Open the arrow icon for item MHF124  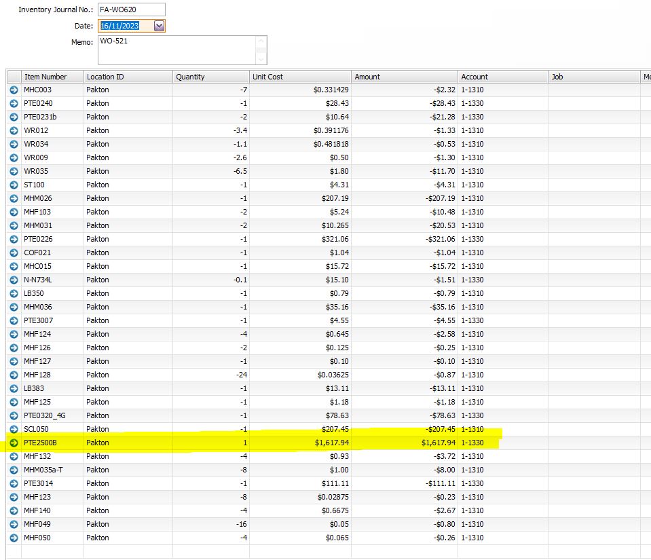(x=14, y=334)
